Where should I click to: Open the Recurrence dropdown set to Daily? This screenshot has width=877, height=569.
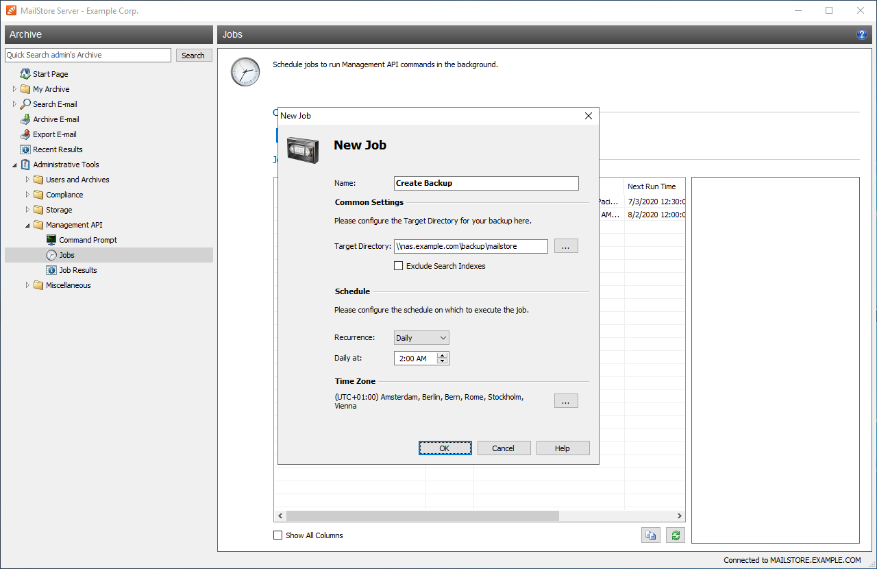click(421, 338)
